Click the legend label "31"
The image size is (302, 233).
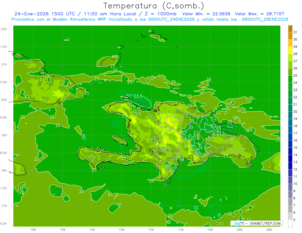[295, 32]
